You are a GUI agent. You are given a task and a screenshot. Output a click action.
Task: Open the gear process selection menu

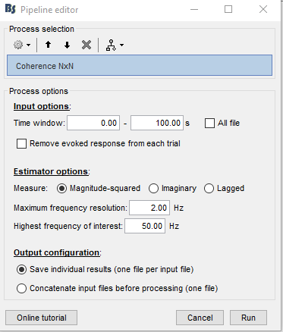[x=22, y=45]
